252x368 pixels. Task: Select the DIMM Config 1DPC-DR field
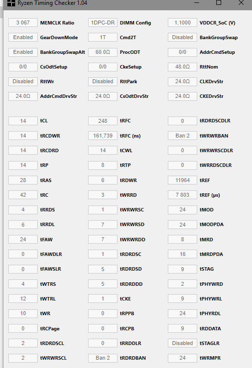pyautogui.click(x=103, y=23)
